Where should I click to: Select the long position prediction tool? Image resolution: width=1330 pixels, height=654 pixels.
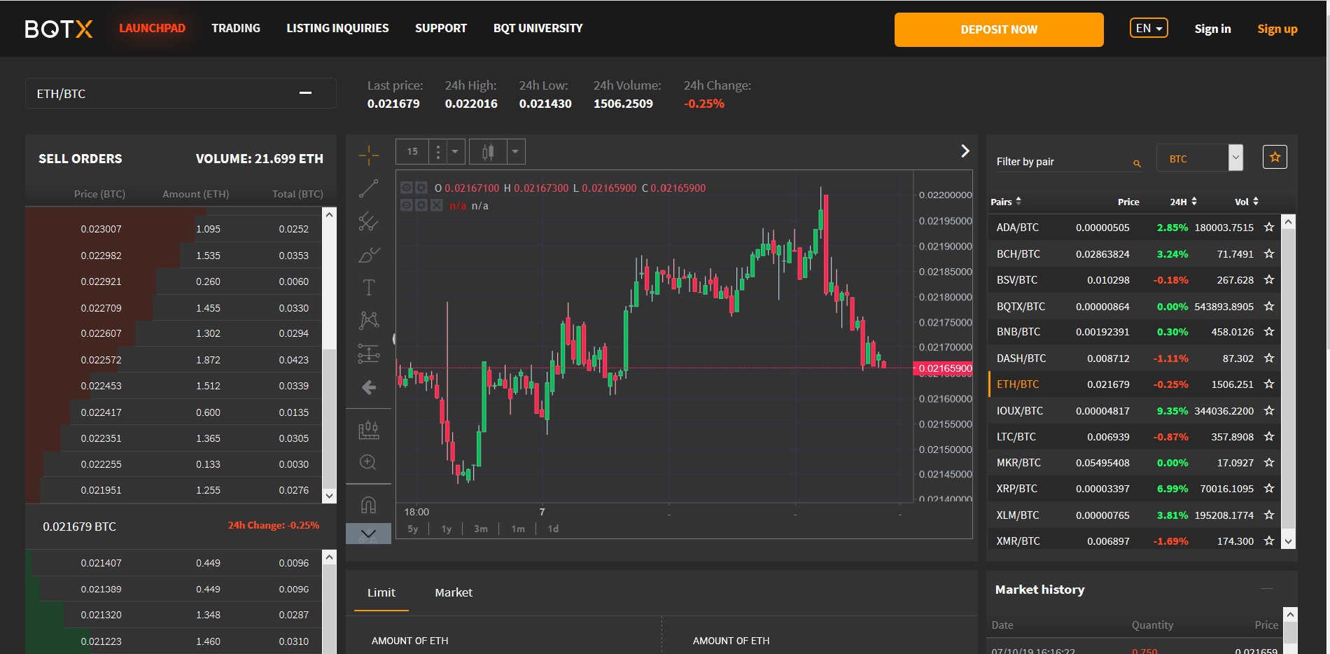coord(369,354)
